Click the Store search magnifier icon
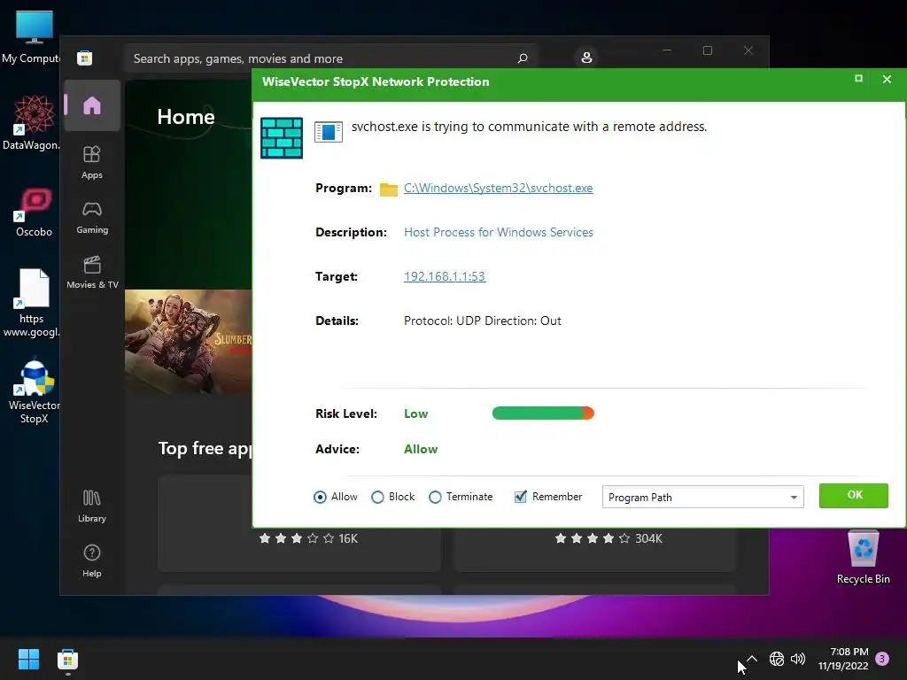Viewport: 907px width, 680px height. pyautogui.click(x=523, y=58)
